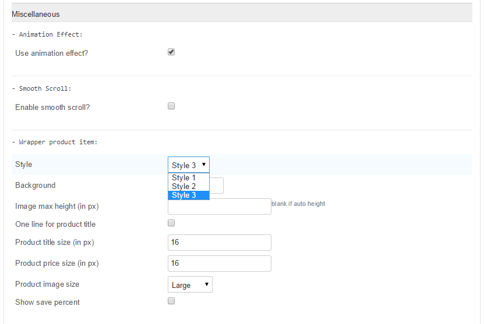Enable Show save percent checkbox
The image size is (484, 324).
tap(171, 301)
